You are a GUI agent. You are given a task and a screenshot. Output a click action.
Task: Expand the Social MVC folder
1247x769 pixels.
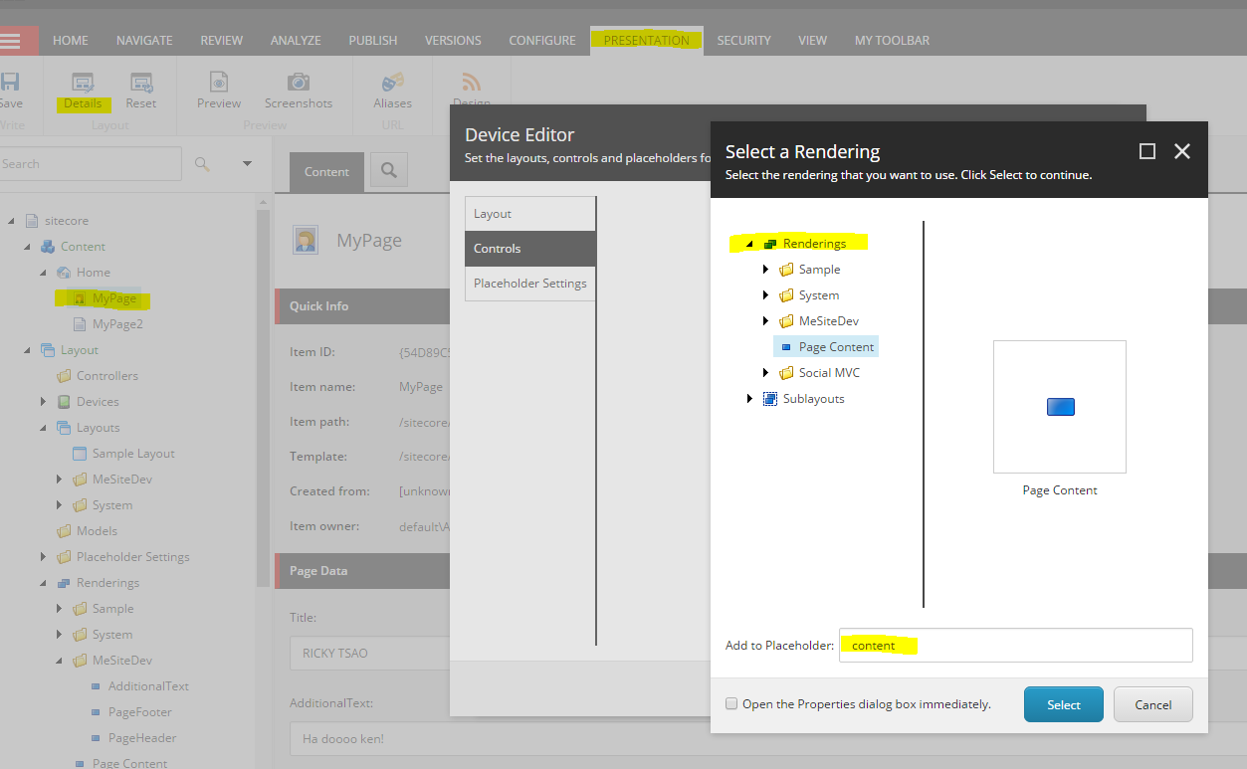click(x=765, y=373)
